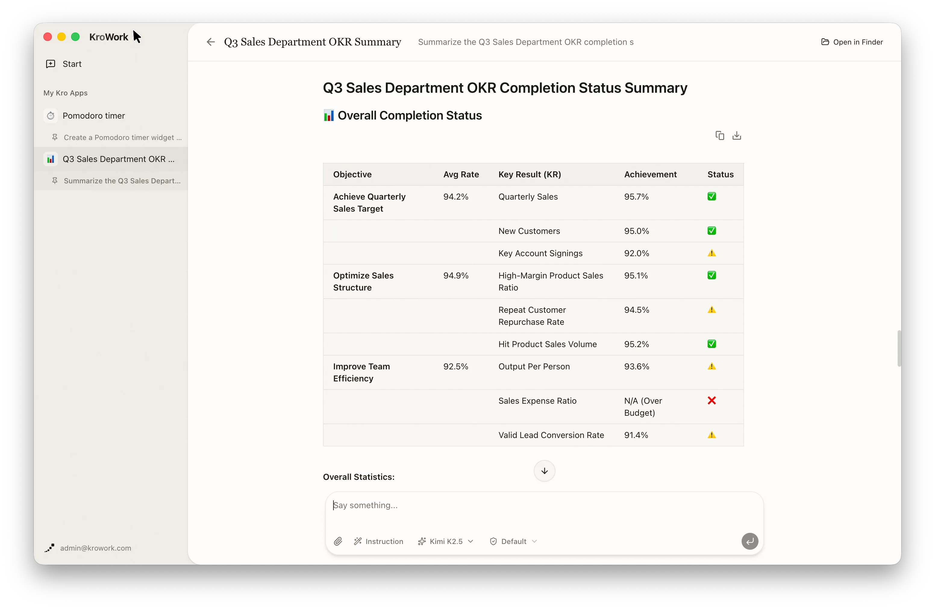Download the table using the download icon
Viewport: 935px width, 609px height.
pyautogui.click(x=736, y=135)
